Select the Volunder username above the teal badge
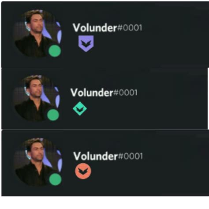Viewport: 209px width, 209px height. click(92, 93)
